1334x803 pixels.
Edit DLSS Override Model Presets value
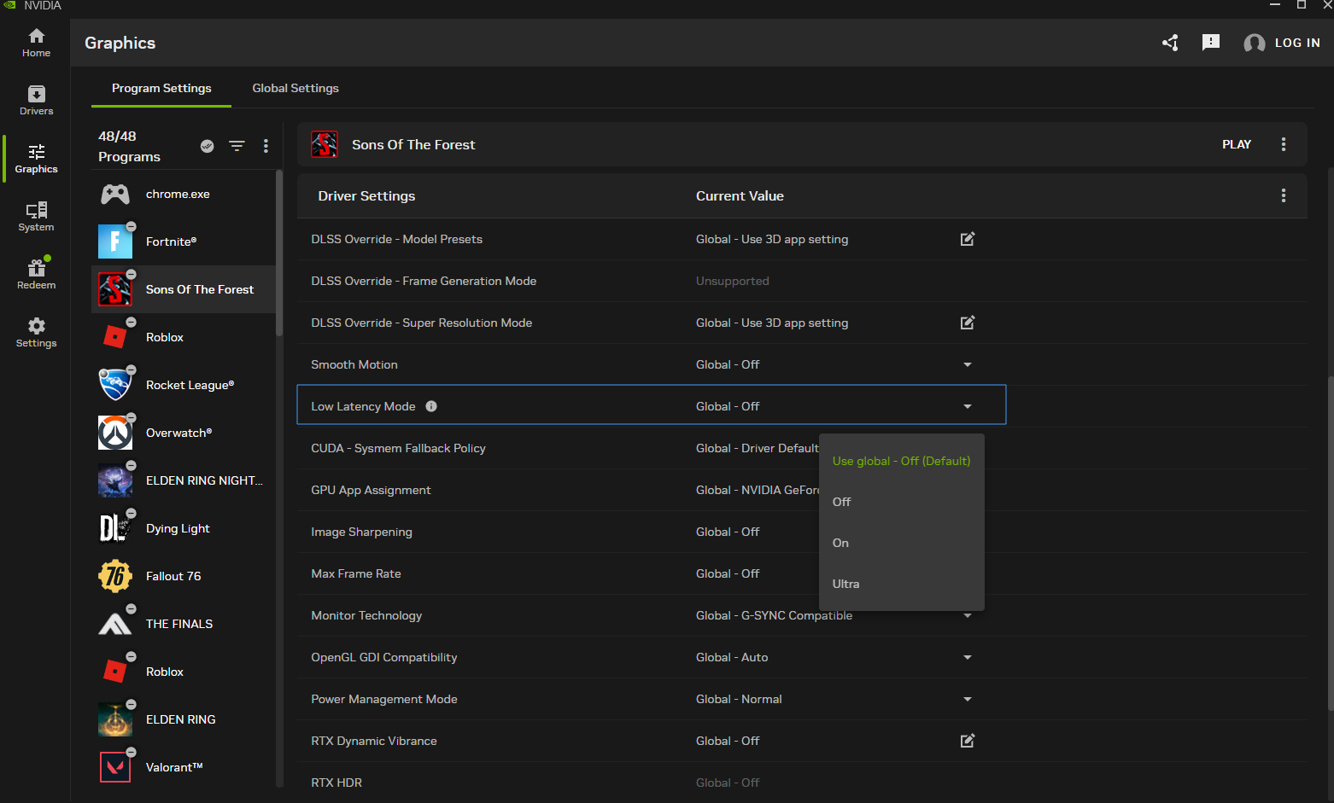click(967, 239)
